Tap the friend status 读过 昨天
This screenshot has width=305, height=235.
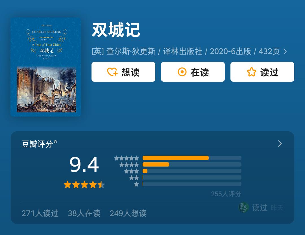point(267,208)
